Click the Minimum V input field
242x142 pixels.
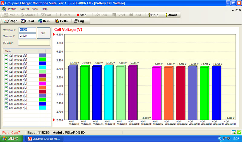[27, 36]
